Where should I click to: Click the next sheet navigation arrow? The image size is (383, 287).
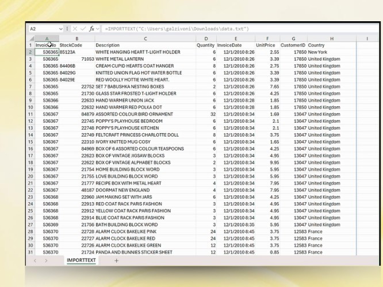[x=46, y=261]
